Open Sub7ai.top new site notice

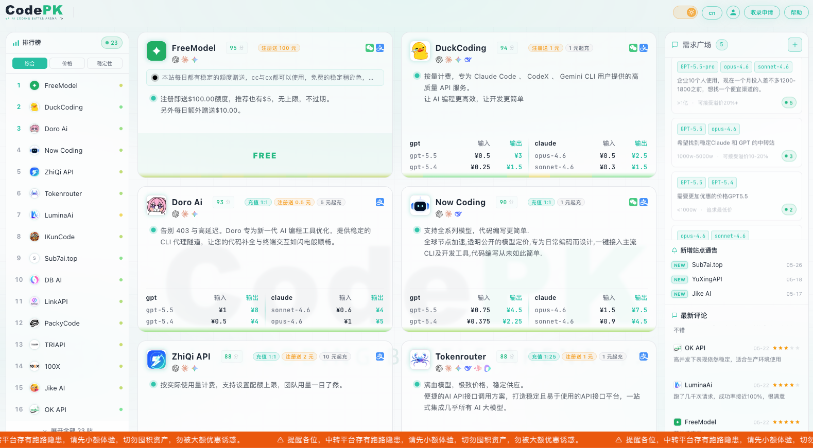pos(737,265)
